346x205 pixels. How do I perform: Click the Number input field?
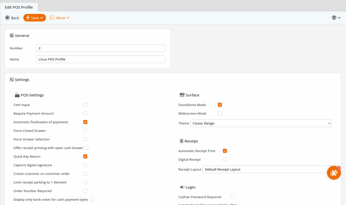pyautogui.click(x=100, y=48)
